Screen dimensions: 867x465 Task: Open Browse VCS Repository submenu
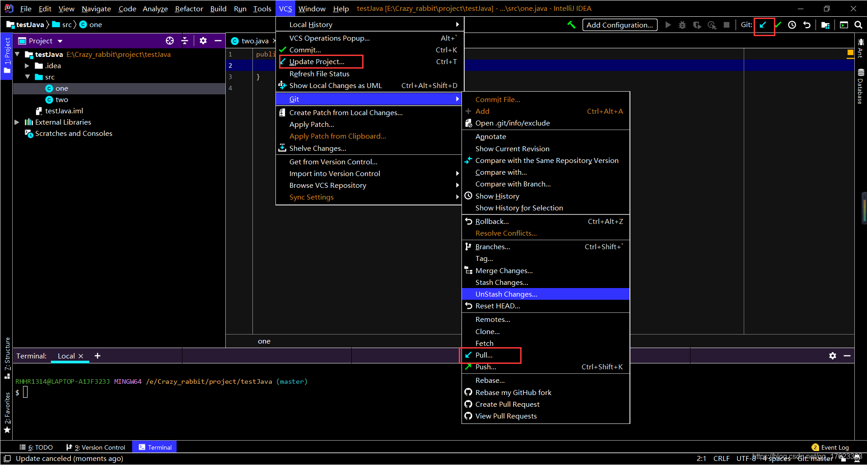click(369, 185)
